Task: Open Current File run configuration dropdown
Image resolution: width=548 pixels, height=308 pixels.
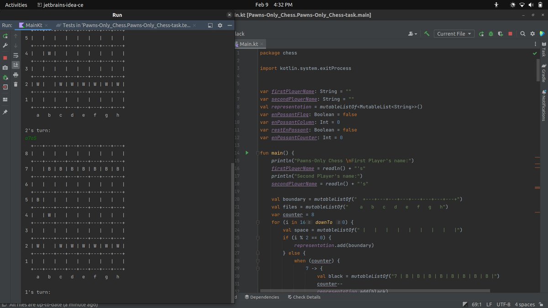Action: [454, 34]
